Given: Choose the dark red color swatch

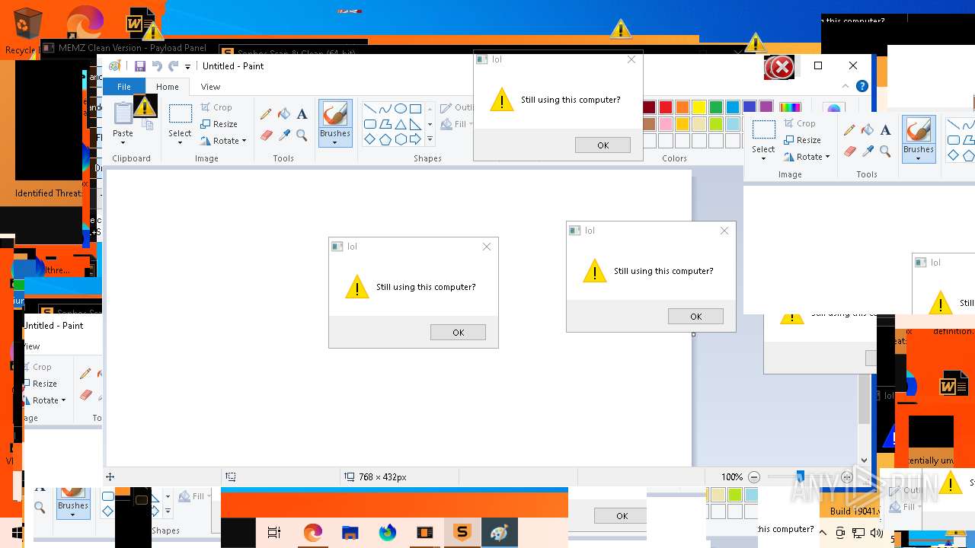Looking at the screenshot, I should pos(649,107).
